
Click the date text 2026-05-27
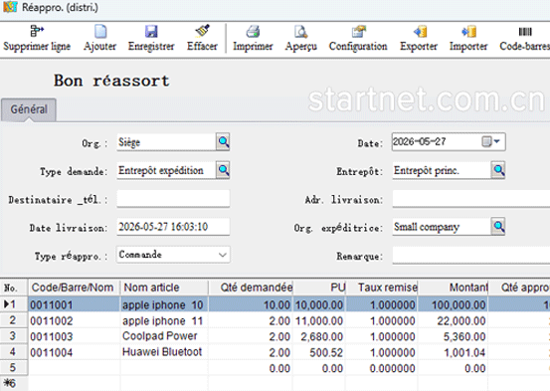pyautogui.click(x=419, y=141)
